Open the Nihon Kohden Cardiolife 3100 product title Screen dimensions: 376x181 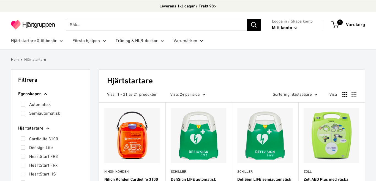[x=131, y=179]
